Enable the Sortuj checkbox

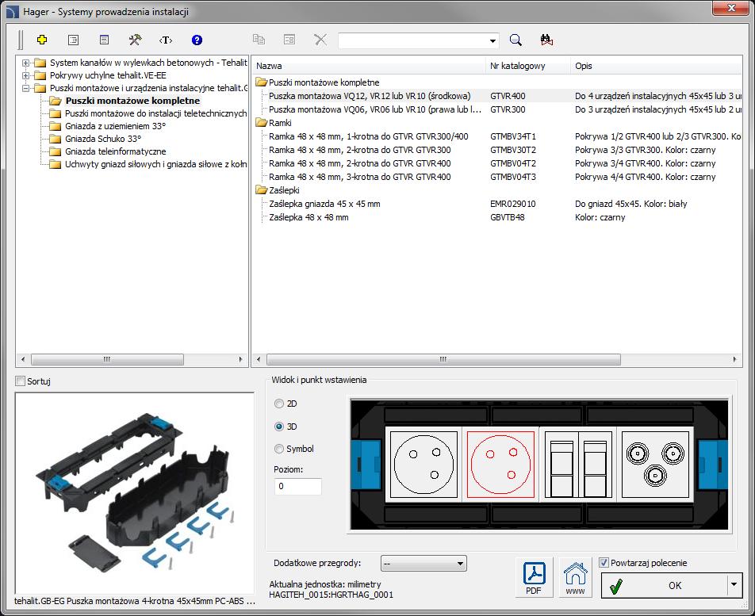point(21,381)
